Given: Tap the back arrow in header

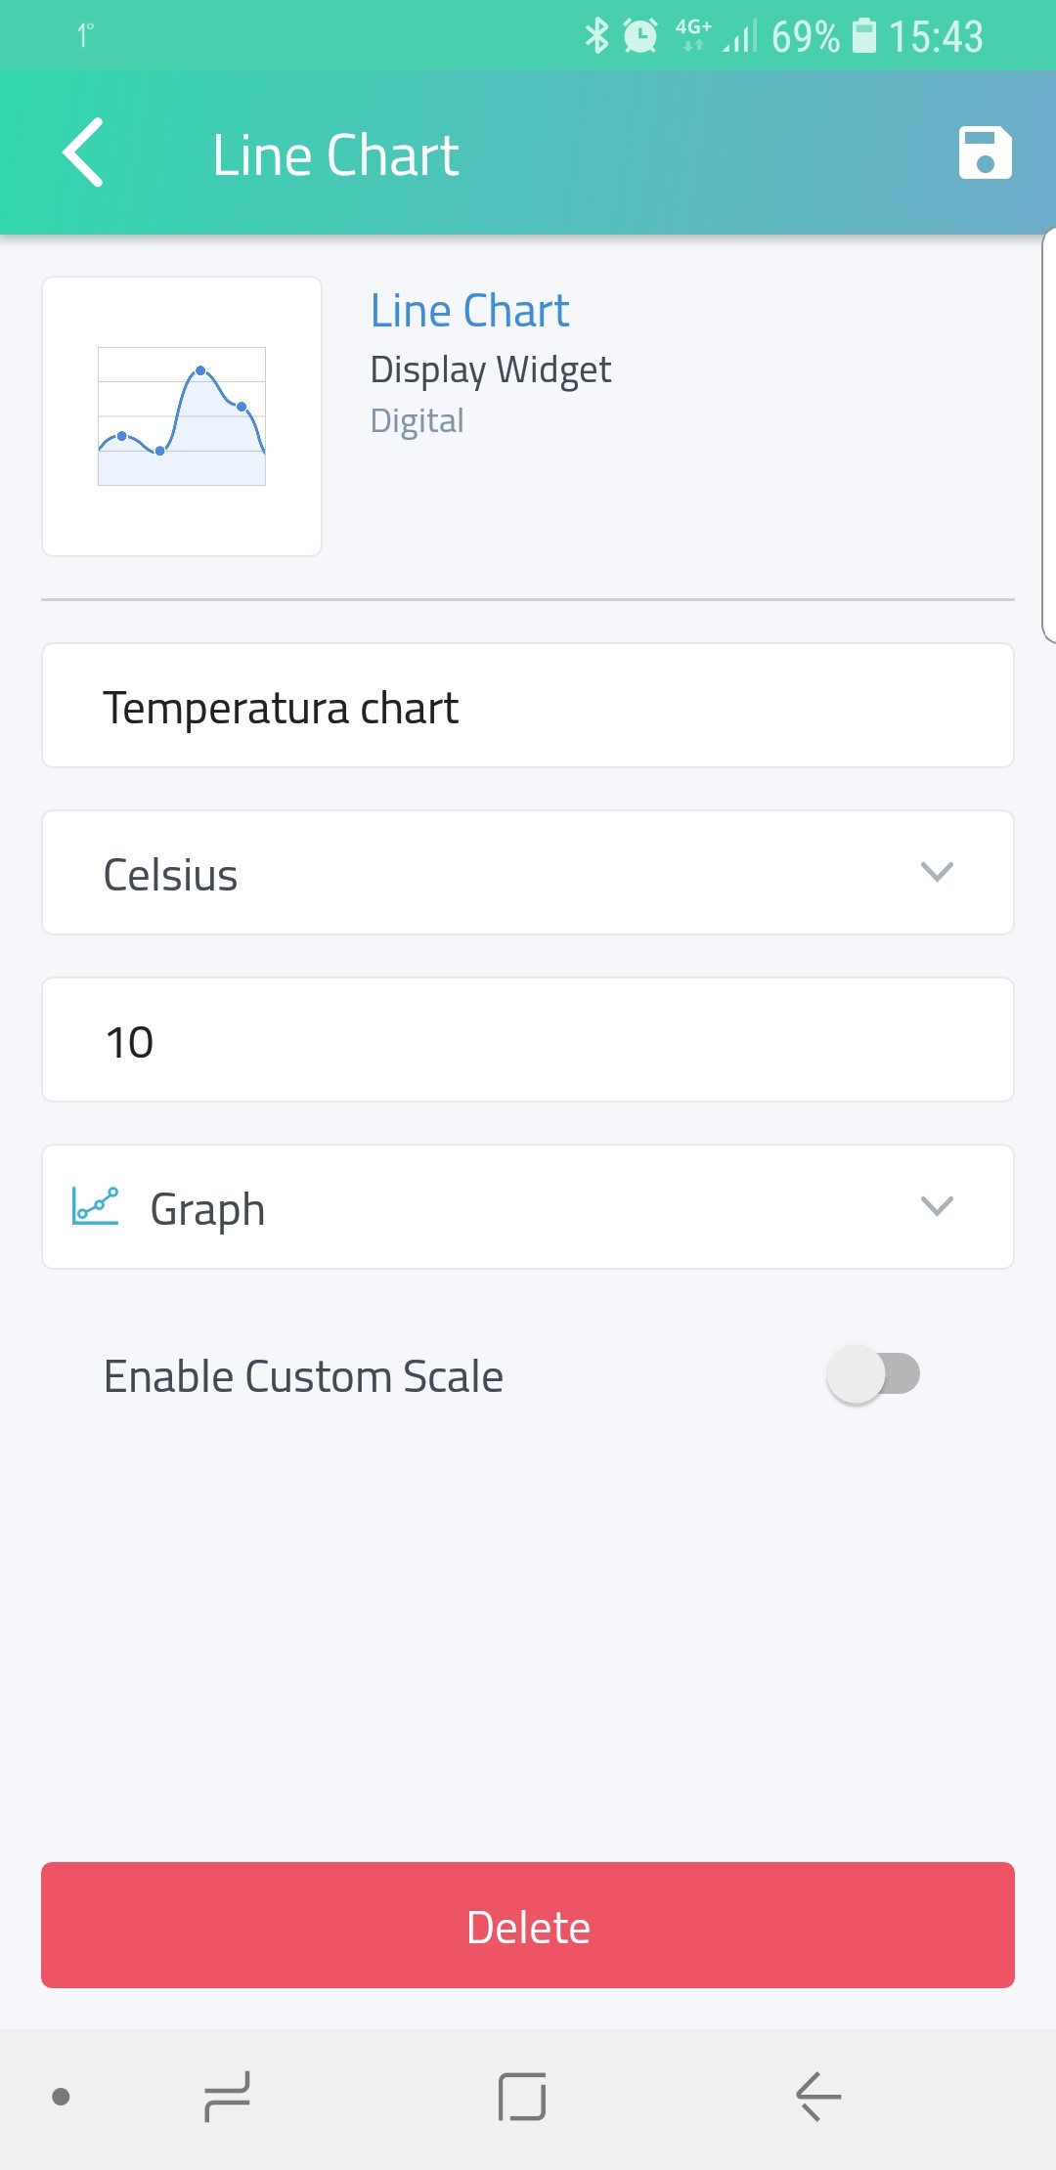Looking at the screenshot, I should click(83, 152).
